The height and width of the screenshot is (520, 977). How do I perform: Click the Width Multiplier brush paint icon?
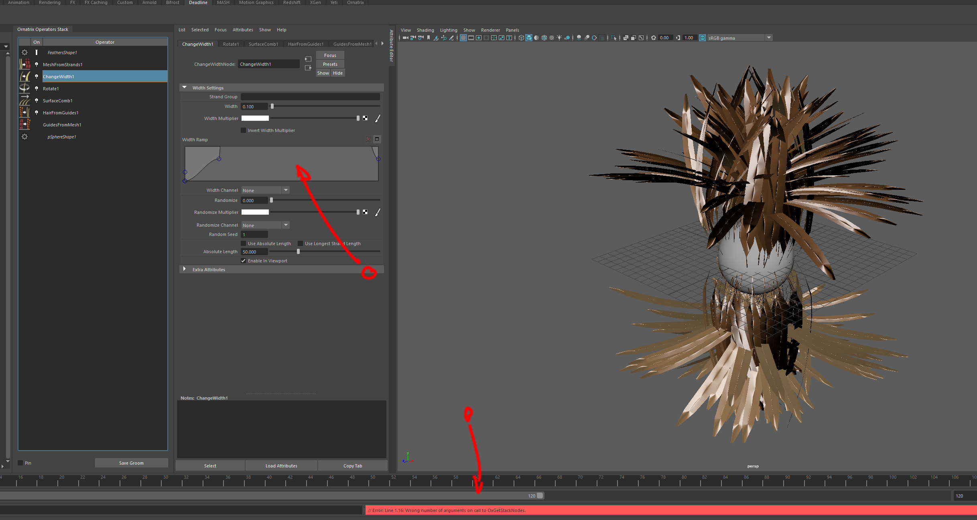377,118
